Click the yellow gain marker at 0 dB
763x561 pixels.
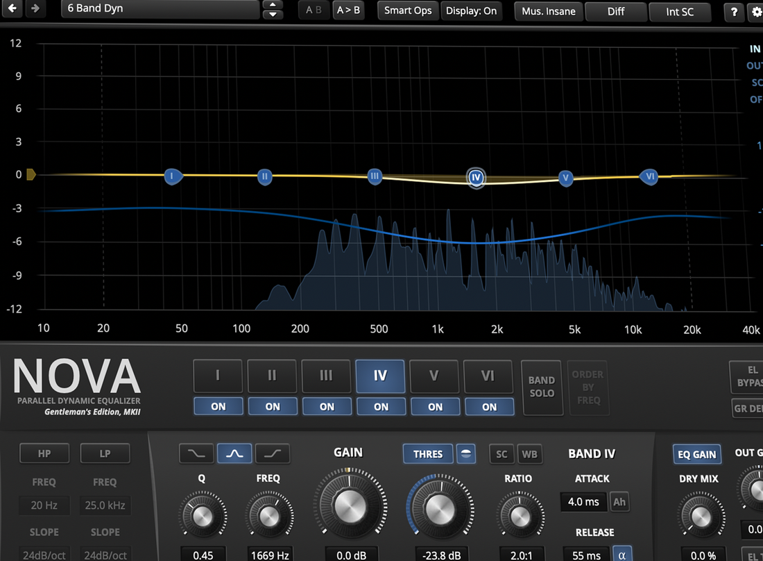tap(31, 174)
